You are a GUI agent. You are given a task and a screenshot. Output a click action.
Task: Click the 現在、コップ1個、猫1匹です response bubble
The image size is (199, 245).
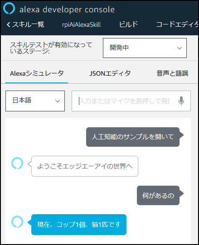(79, 225)
